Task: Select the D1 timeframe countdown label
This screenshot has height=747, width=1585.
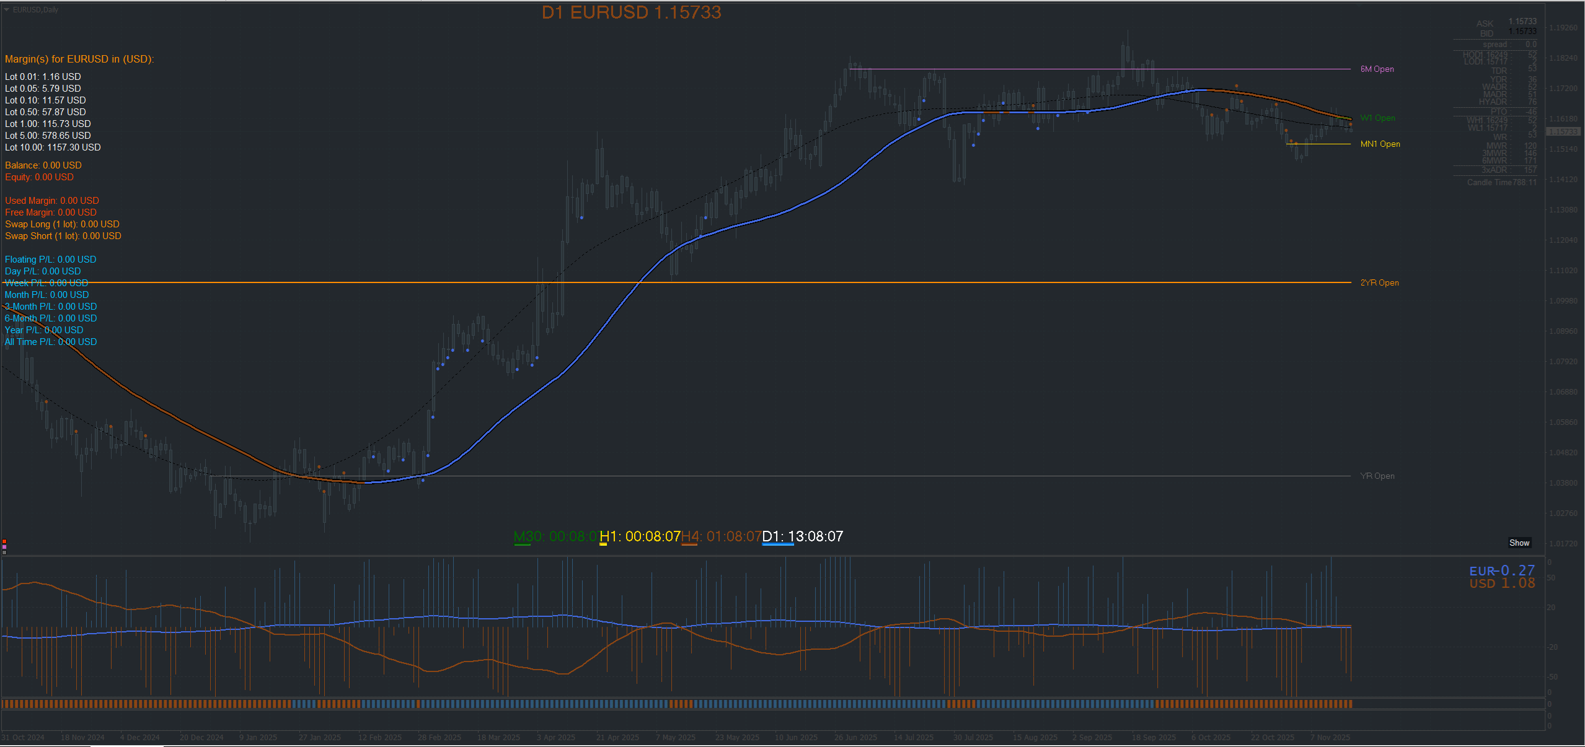Action: coord(802,536)
